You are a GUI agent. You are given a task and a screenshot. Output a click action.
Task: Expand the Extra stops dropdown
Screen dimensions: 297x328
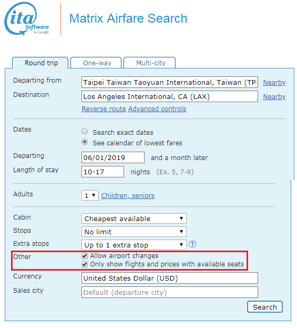(134, 245)
